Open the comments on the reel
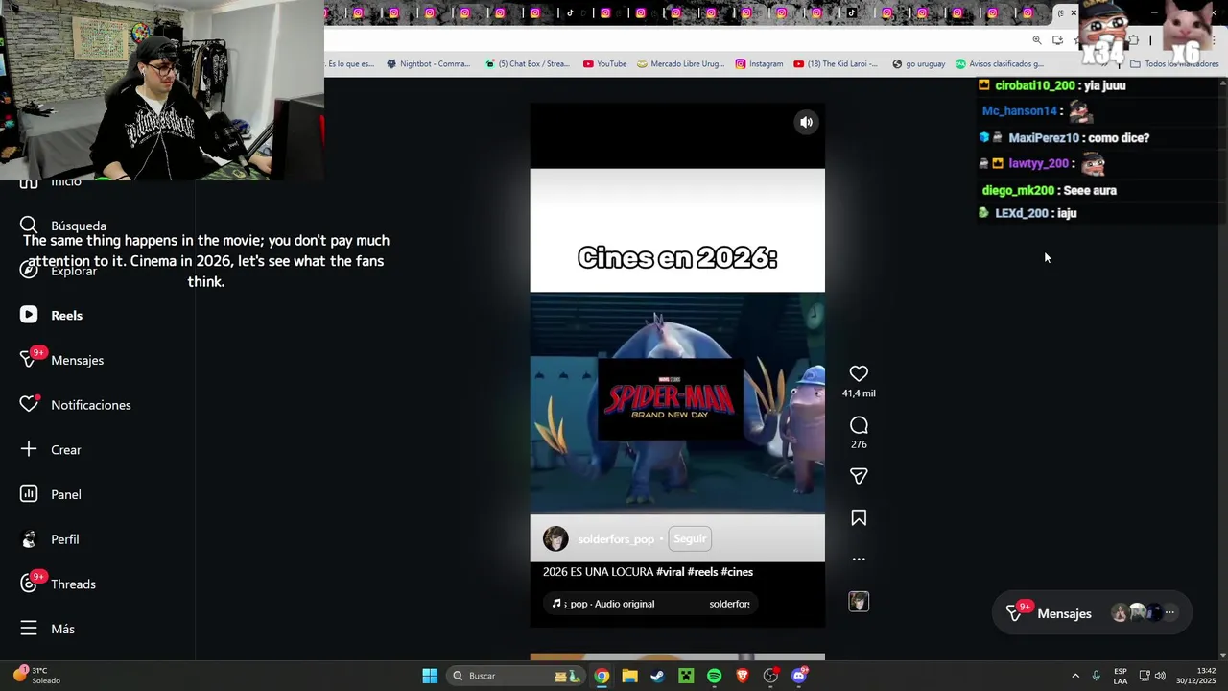This screenshot has height=691, width=1228. point(859,425)
